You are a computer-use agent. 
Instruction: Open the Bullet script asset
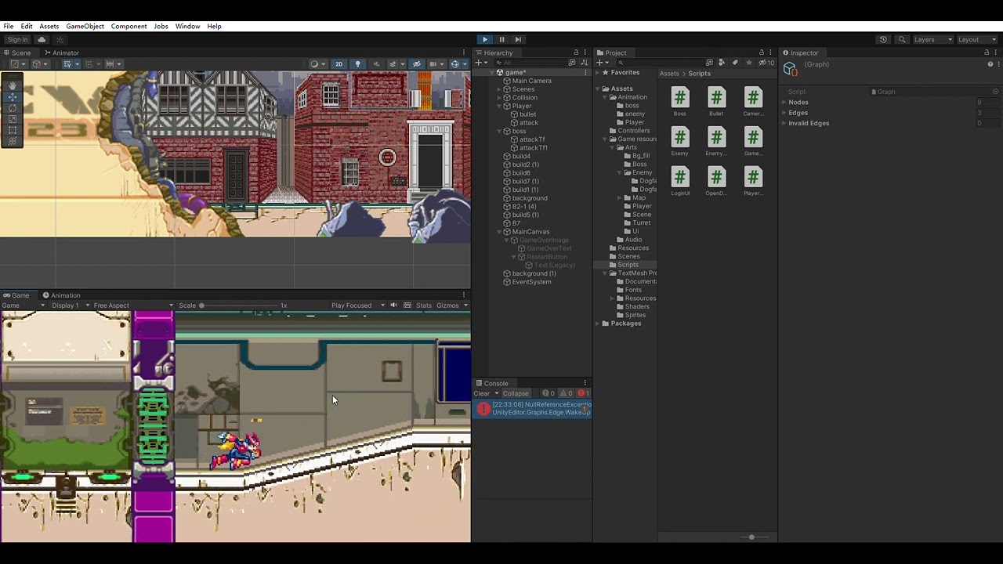coord(716,102)
